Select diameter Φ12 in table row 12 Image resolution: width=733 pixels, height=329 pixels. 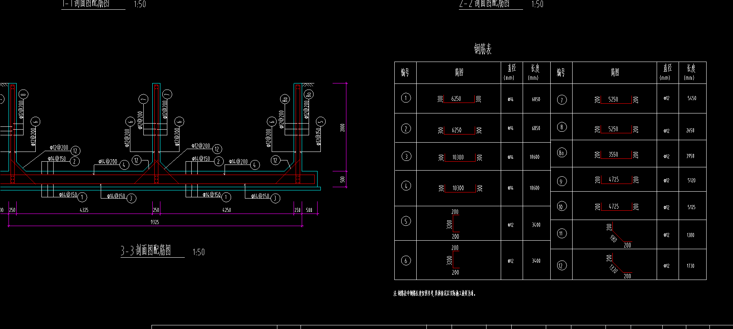tap(666, 266)
